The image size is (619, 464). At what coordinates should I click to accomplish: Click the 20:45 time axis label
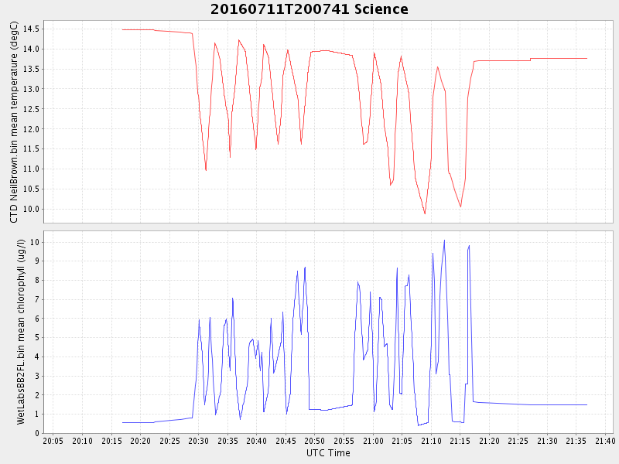click(x=286, y=441)
